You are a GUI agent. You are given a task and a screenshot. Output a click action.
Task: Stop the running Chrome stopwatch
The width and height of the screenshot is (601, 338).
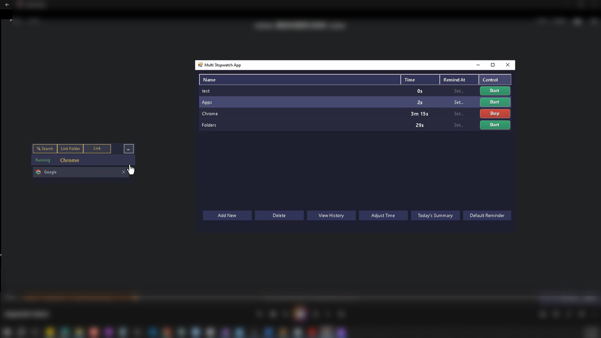pos(495,114)
